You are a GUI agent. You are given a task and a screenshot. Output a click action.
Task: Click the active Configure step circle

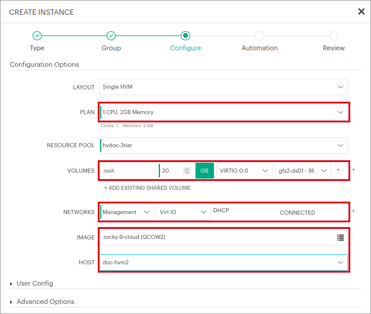tap(185, 35)
